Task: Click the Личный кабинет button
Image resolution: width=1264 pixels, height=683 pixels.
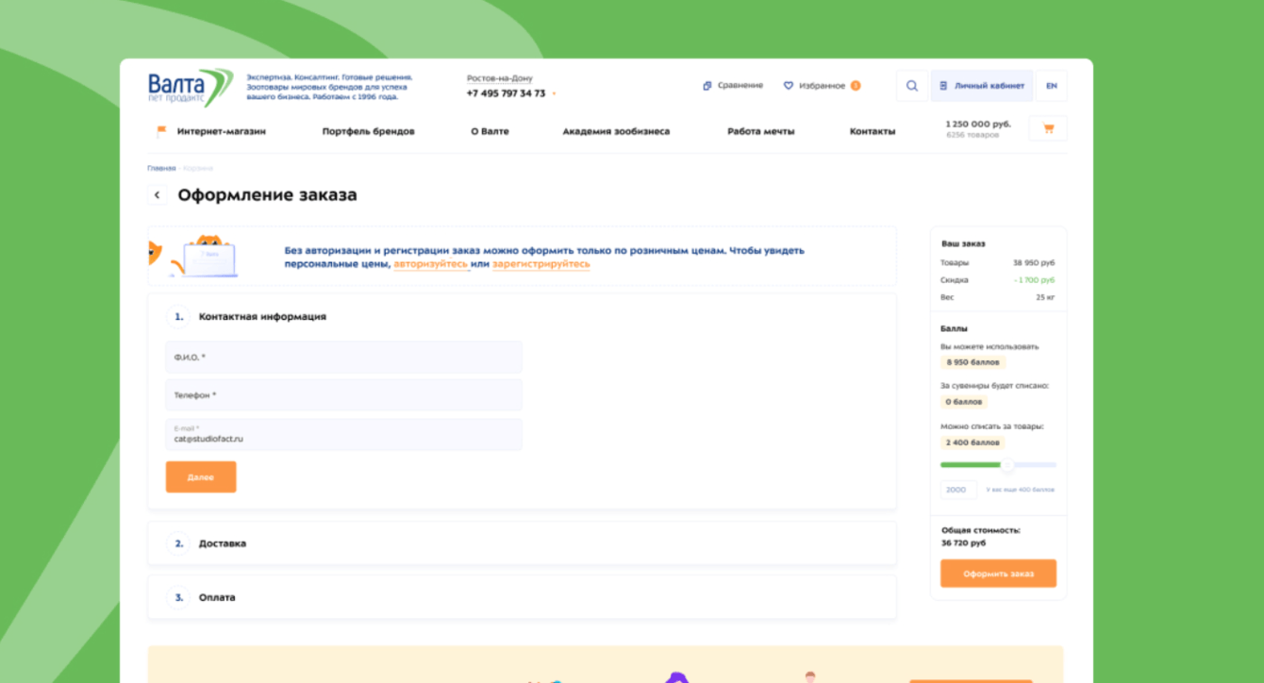Action: coord(982,86)
